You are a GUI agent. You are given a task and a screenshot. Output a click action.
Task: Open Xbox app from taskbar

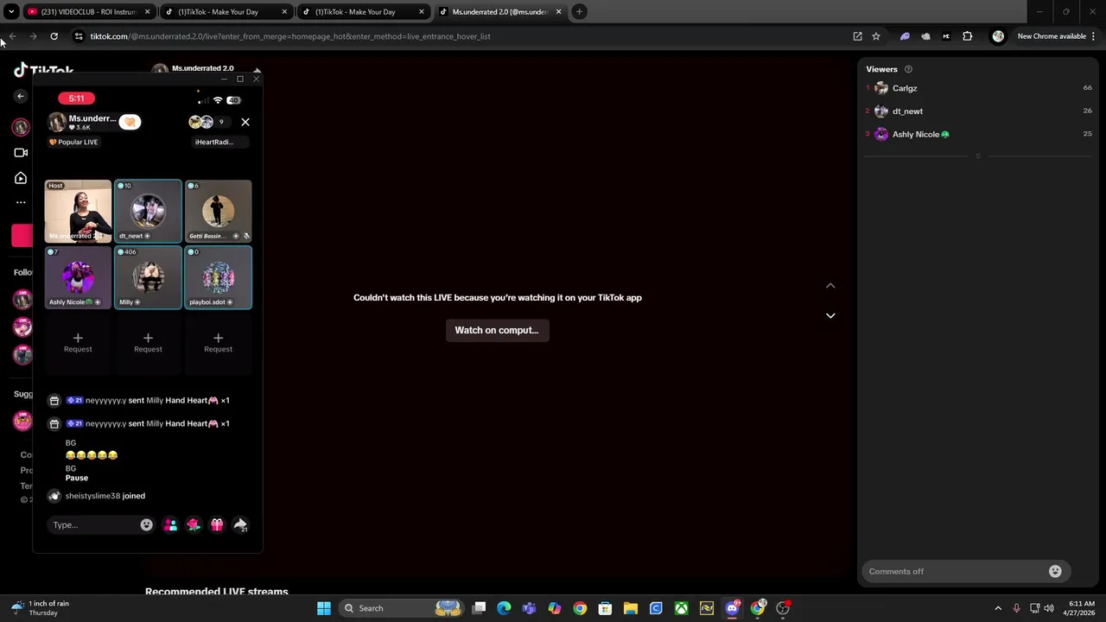click(682, 608)
